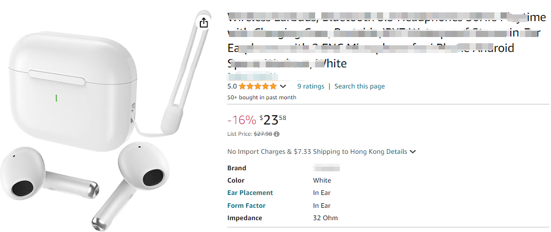Click the Details link for shipping
Screen dimensions: 551x232
pyautogui.click(x=397, y=152)
